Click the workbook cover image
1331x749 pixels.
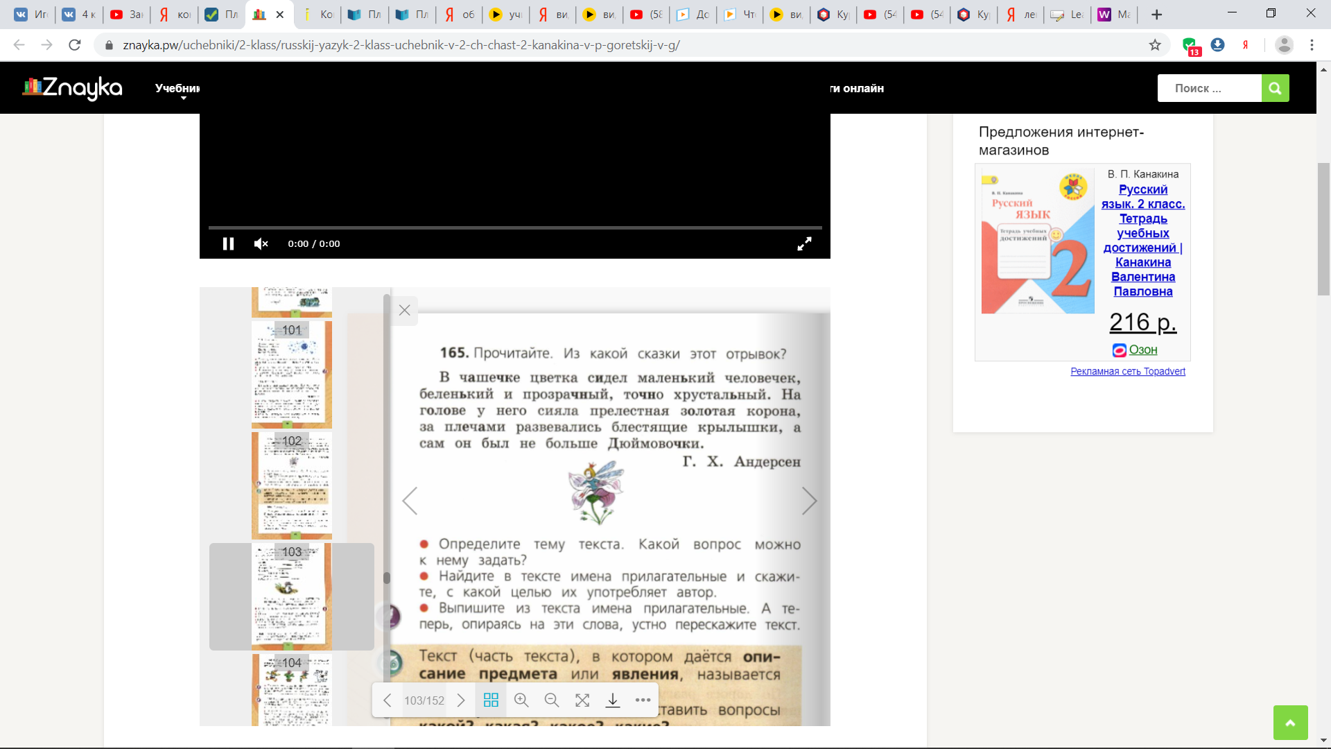[1038, 241]
